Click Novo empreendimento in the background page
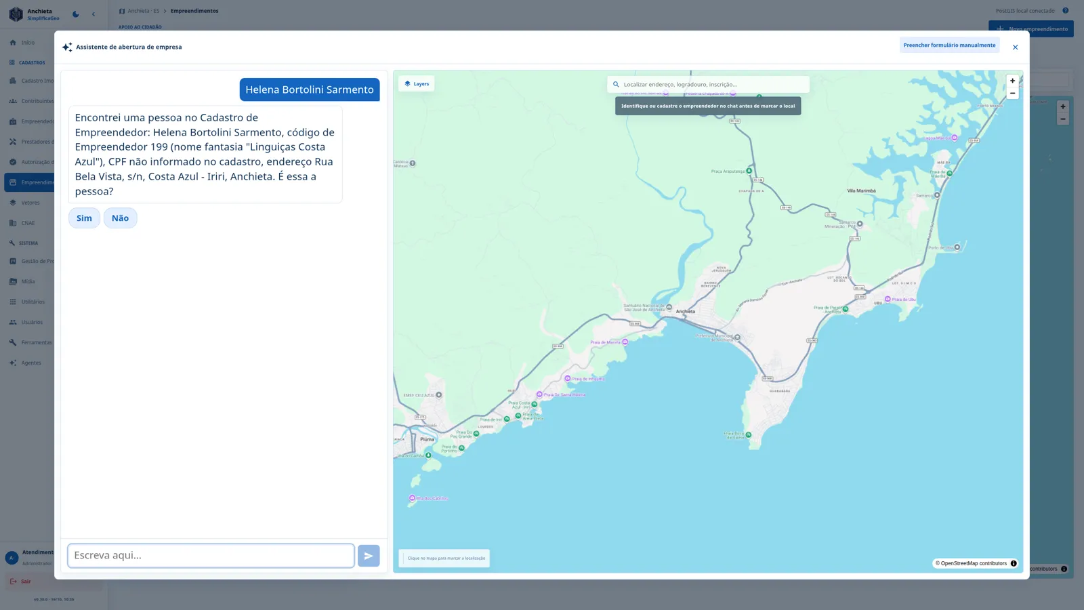Image resolution: width=1084 pixels, height=610 pixels. [x=1031, y=29]
